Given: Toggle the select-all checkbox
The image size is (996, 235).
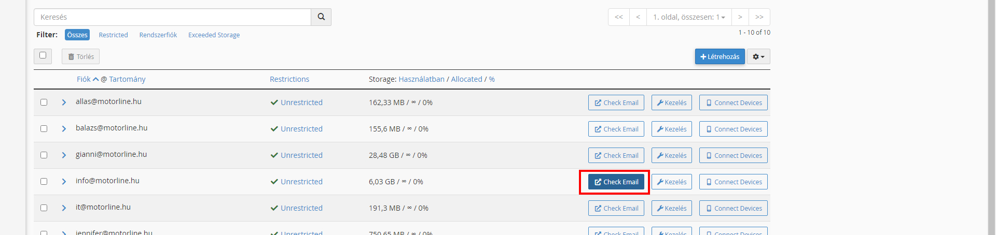Looking at the screenshot, I should pyautogui.click(x=43, y=55).
